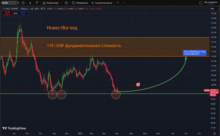Open the candlestick chart type icon

[37, 3]
